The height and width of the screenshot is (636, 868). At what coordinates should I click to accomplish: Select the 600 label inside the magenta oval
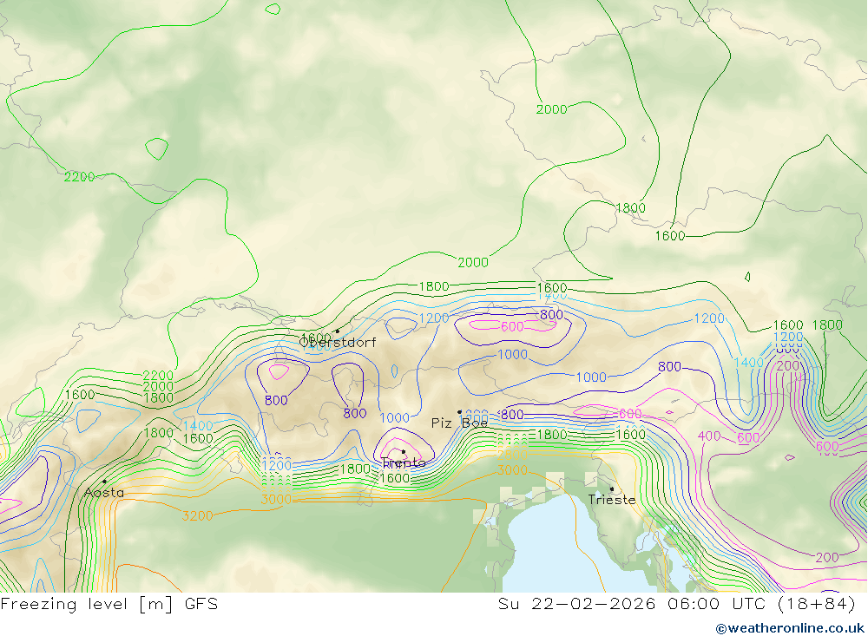pos(512,326)
